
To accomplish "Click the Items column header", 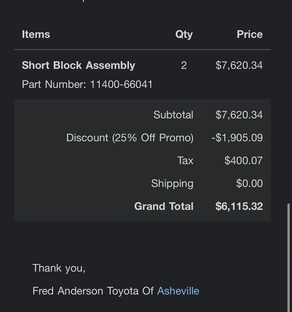I will coord(36,34).
